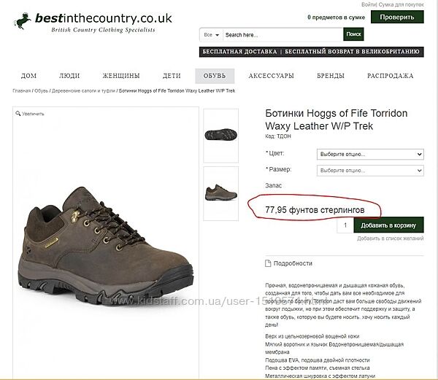This screenshot has width=438, height=380.
Task: Click the document icon beside Подробности
Action: tap(268, 263)
